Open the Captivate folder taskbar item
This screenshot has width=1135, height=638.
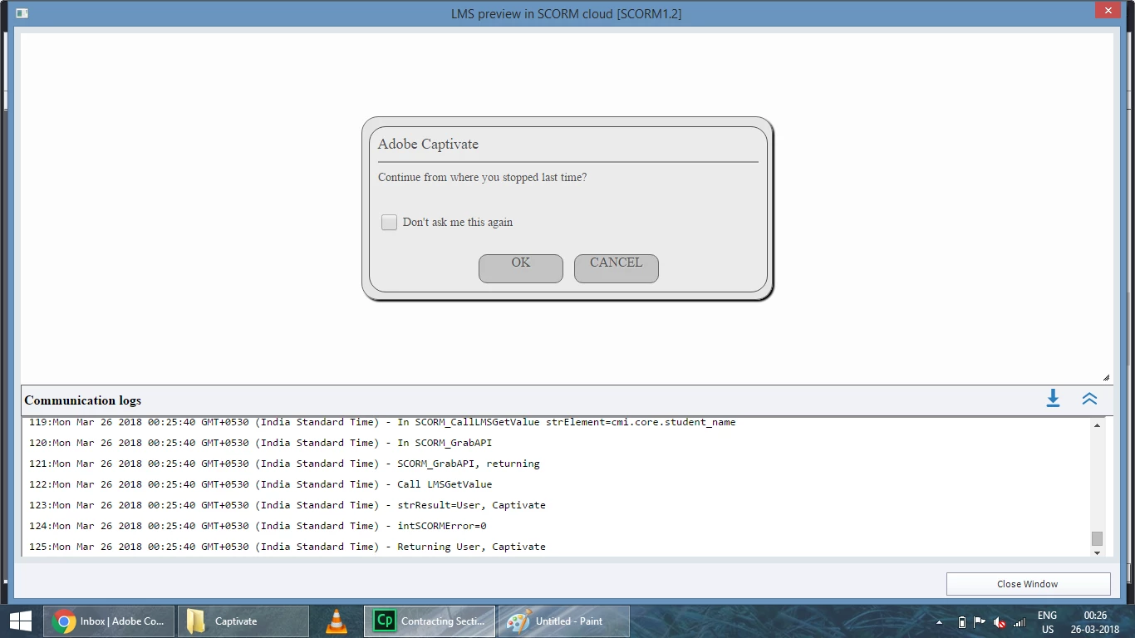pyautogui.click(x=243, y=621)
